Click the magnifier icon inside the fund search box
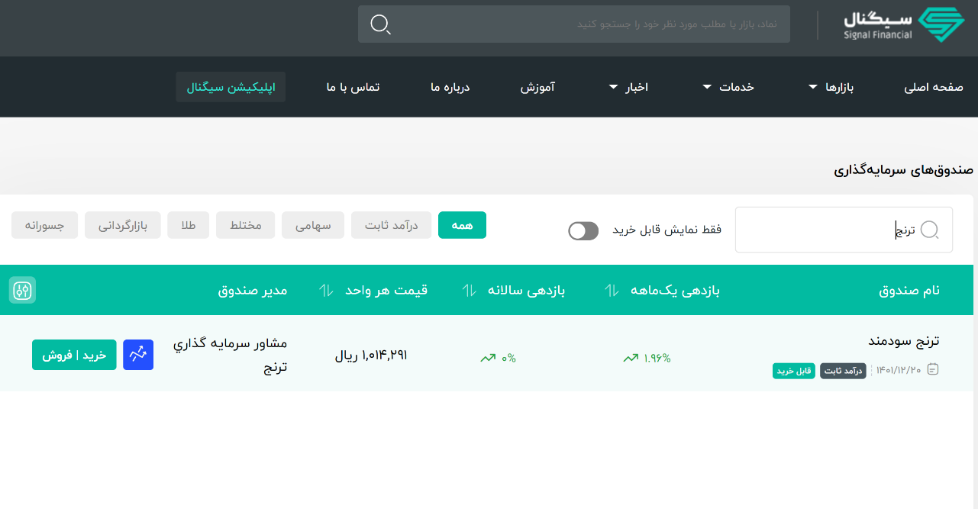Screen dimensions: 978x531 pos(930,230)
